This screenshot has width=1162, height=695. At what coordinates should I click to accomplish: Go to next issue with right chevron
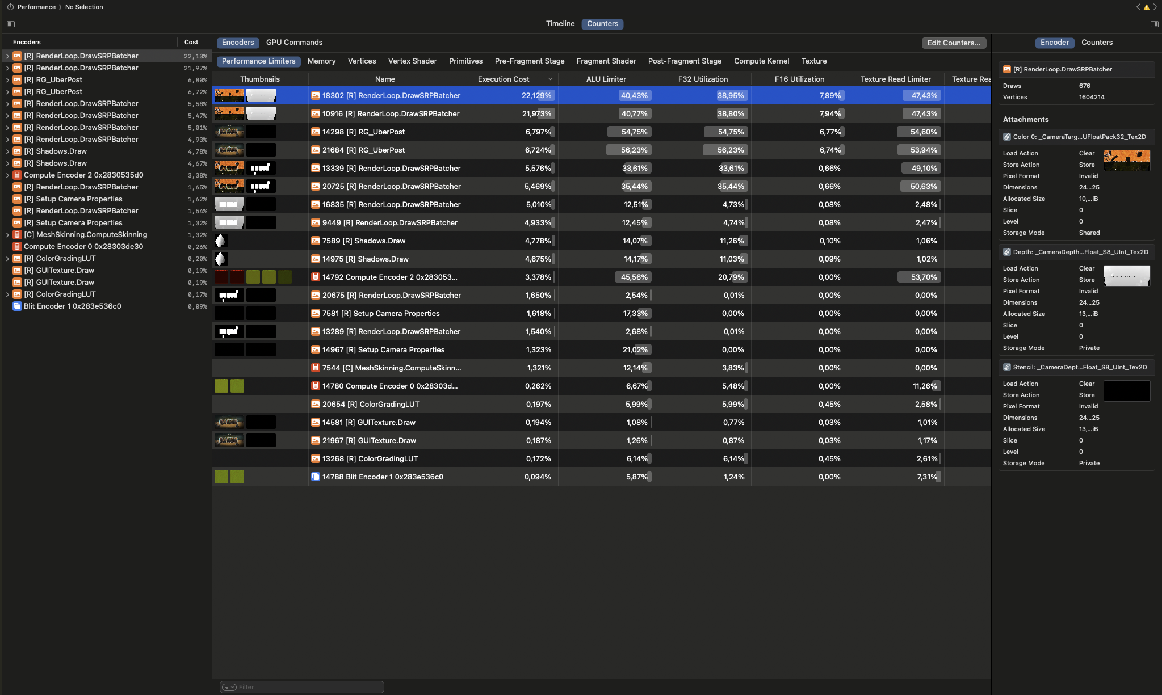(1155, 7)
